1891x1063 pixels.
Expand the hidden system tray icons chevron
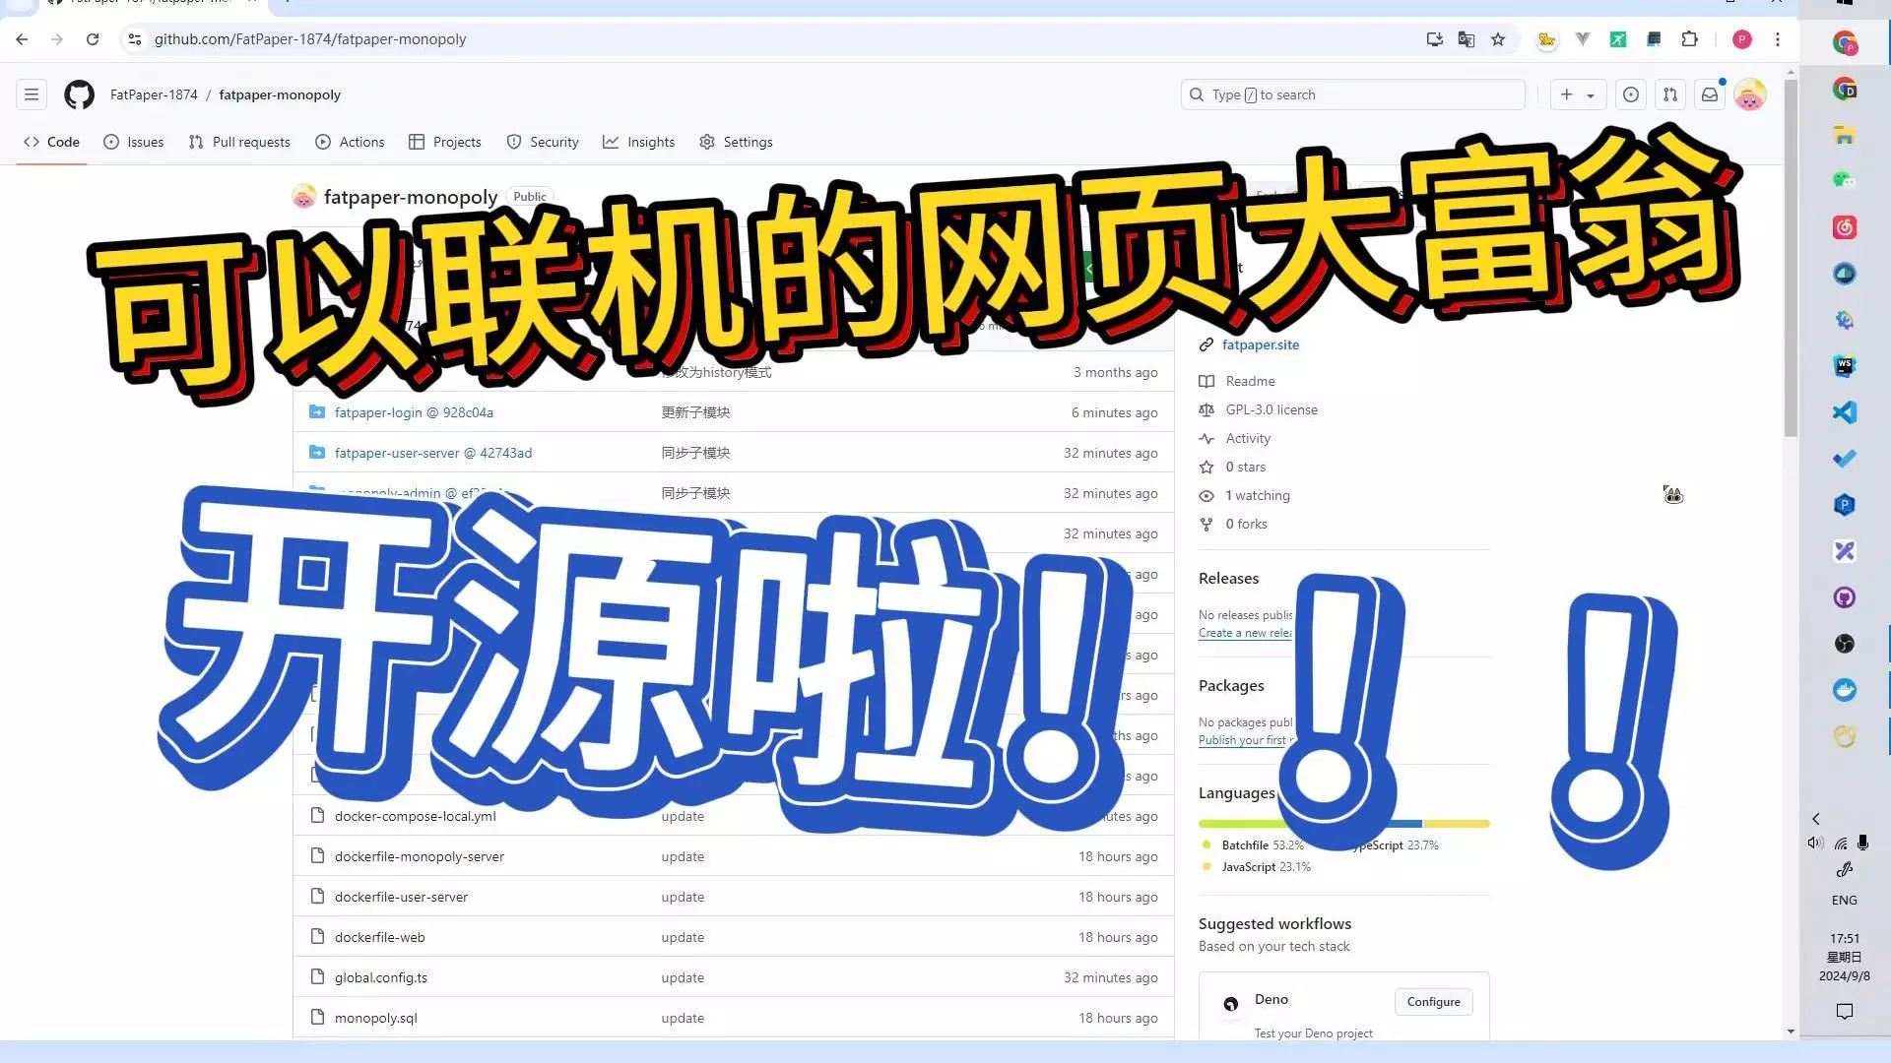pyautogui.click(x=1815, y=819)
